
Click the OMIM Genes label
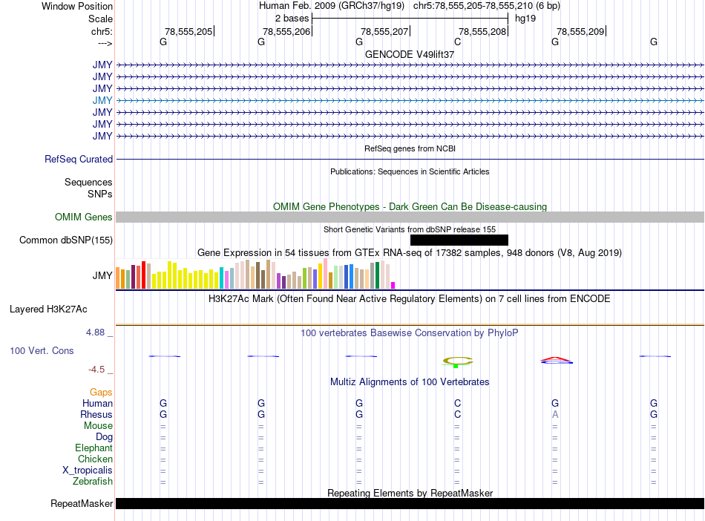coord(83,217)
